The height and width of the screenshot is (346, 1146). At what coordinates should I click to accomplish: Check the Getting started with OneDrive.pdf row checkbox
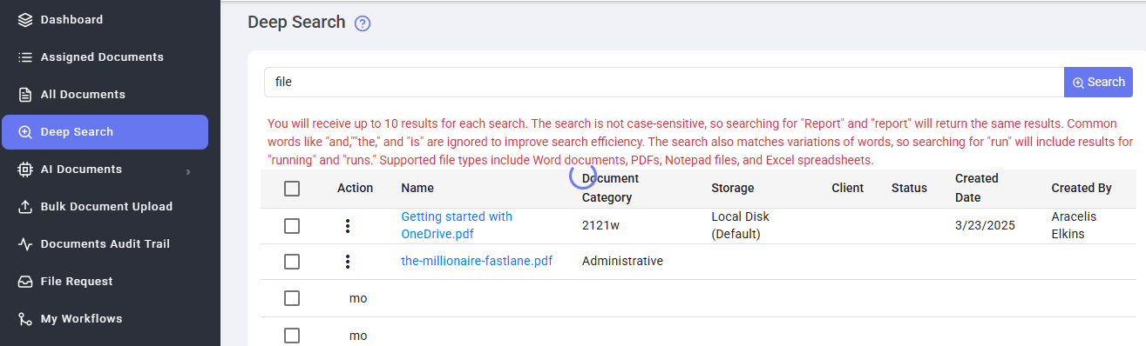point(292,226)
